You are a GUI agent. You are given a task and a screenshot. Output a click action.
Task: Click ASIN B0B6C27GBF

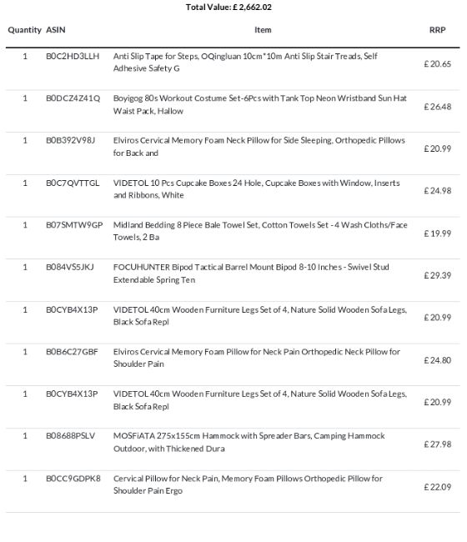[72, 352]
